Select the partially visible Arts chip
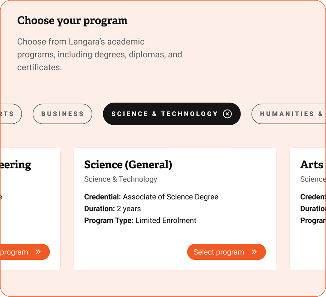Viewport: 326px width, 297px height. (x=11, y=114)
